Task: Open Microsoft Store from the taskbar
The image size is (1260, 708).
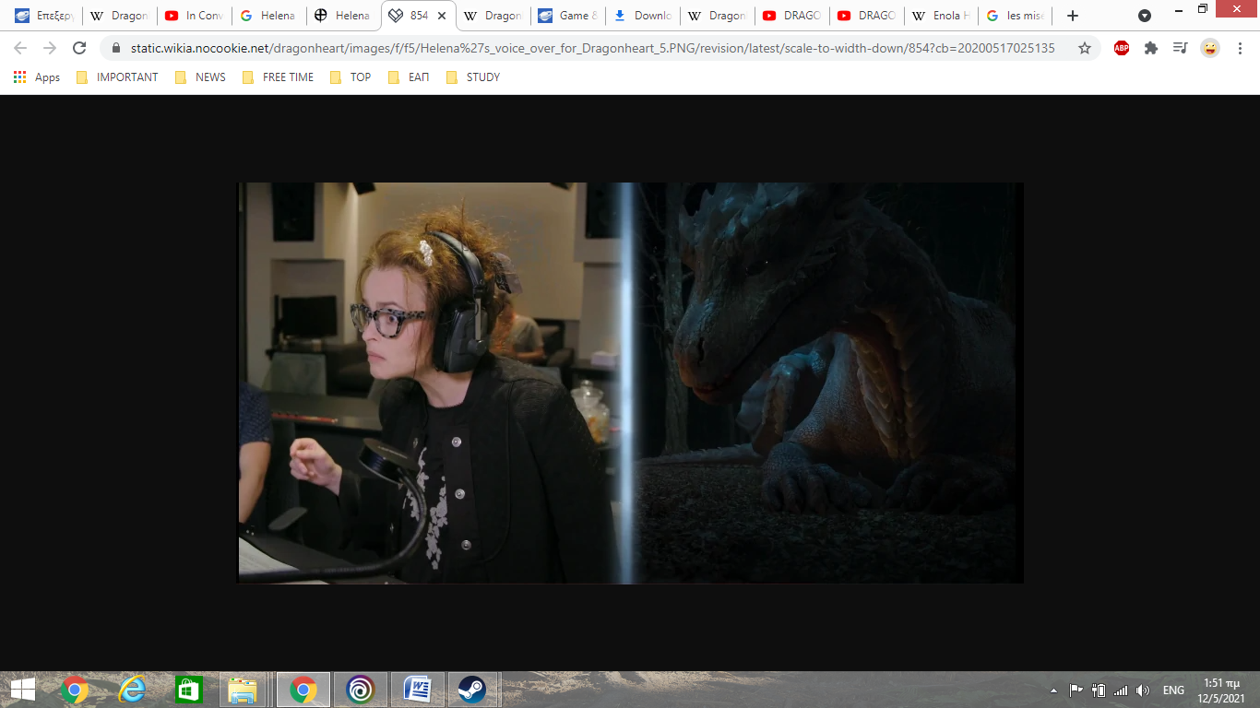Action: point(188,690)
